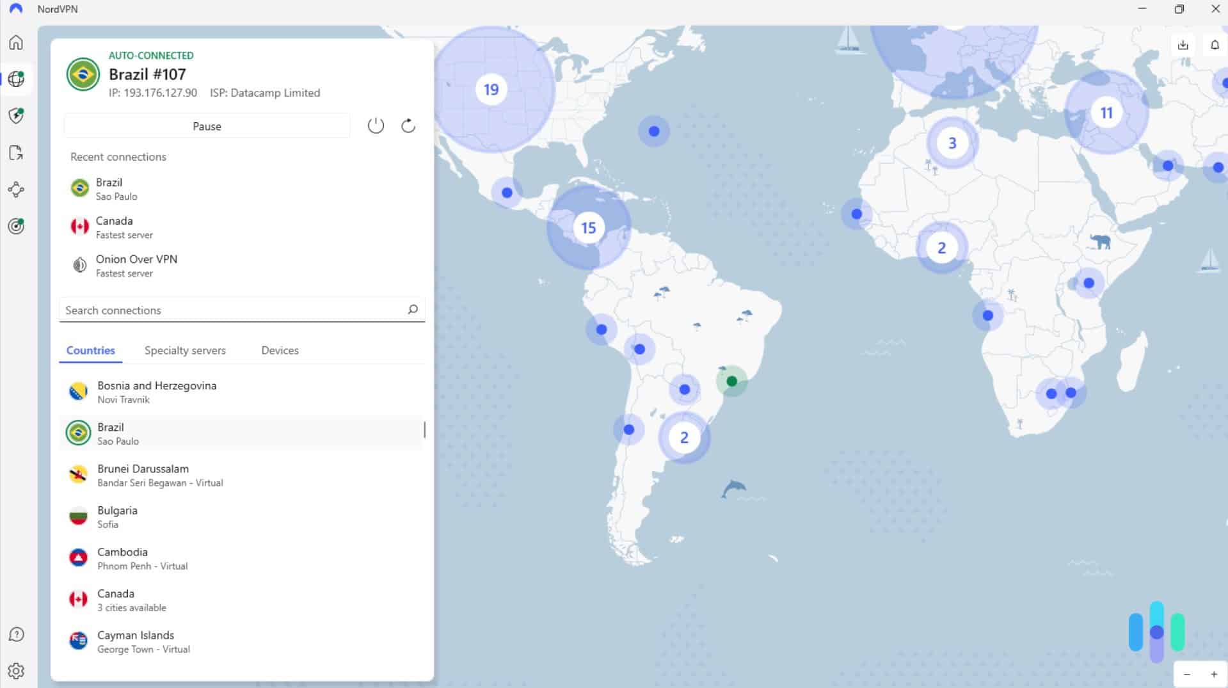Image resolution: width=1228 pixels, height=688 pixels.
Task: Select recent connection Canada Fastest server
Action: (x=242, y=227)
